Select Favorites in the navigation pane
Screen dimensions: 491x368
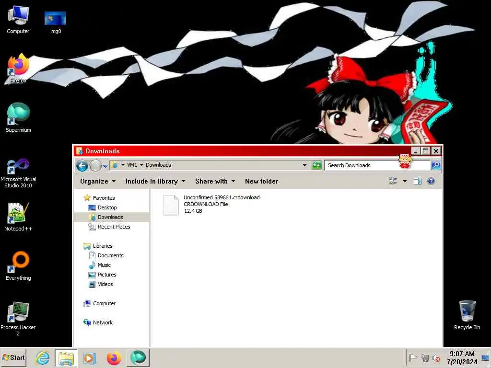click(104, 198)
